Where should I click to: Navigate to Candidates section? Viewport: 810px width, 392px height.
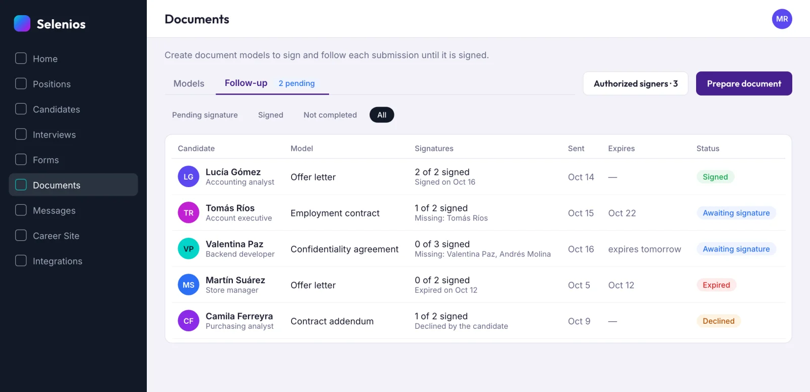point(73,109)
